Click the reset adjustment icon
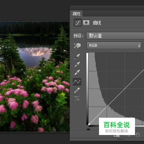The width and height of the screenshot is (144, 144). click(x=138, y=135)
